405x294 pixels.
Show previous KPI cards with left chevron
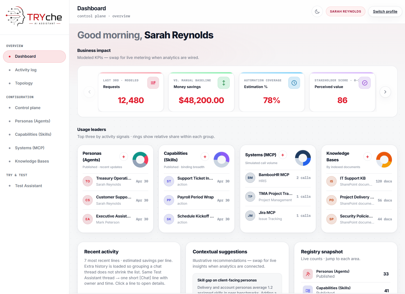click(89, 92)
